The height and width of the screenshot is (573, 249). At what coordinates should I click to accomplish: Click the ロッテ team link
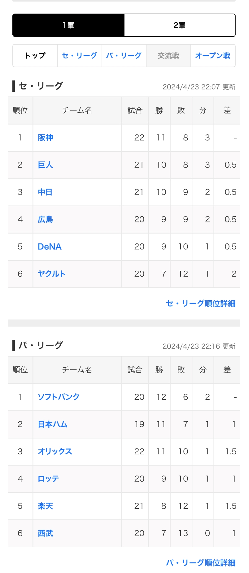pyautogui.click(x=48, y=479)
